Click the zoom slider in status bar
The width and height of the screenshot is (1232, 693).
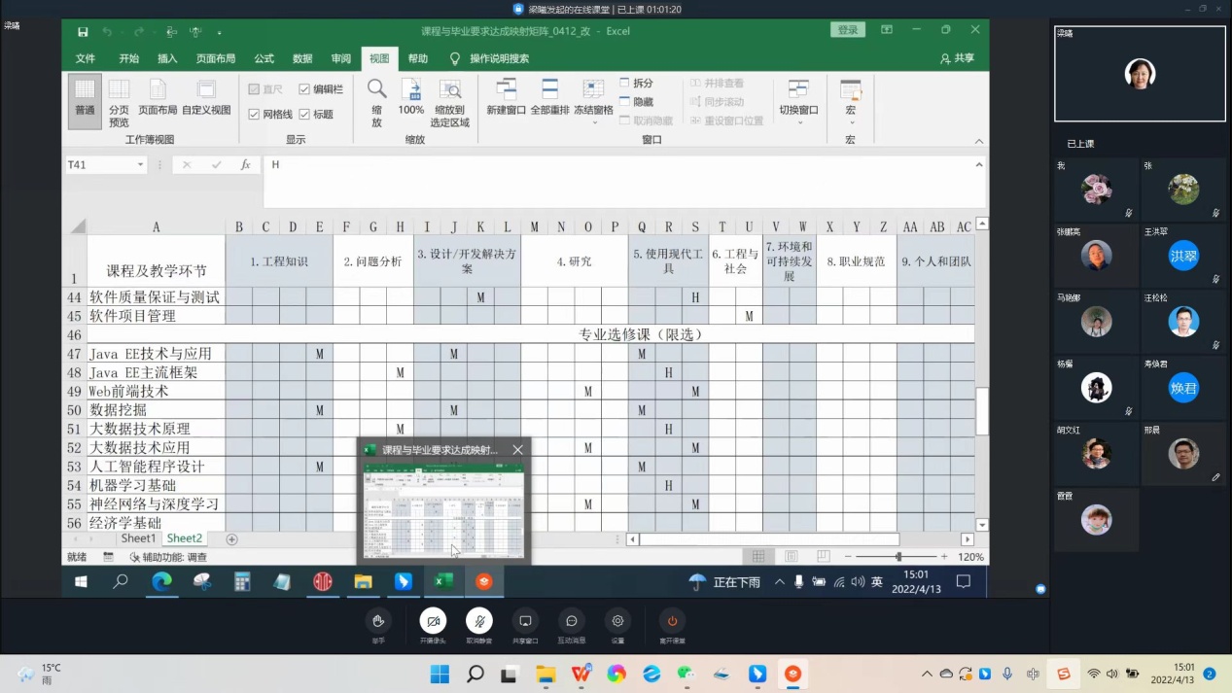point(898,557)
